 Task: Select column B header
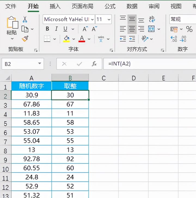(70, 78)
